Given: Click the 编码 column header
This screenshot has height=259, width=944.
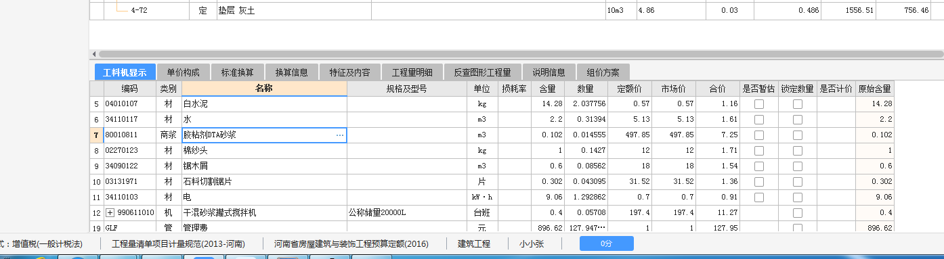Looking at the screenshot, I should pos(130,89).
